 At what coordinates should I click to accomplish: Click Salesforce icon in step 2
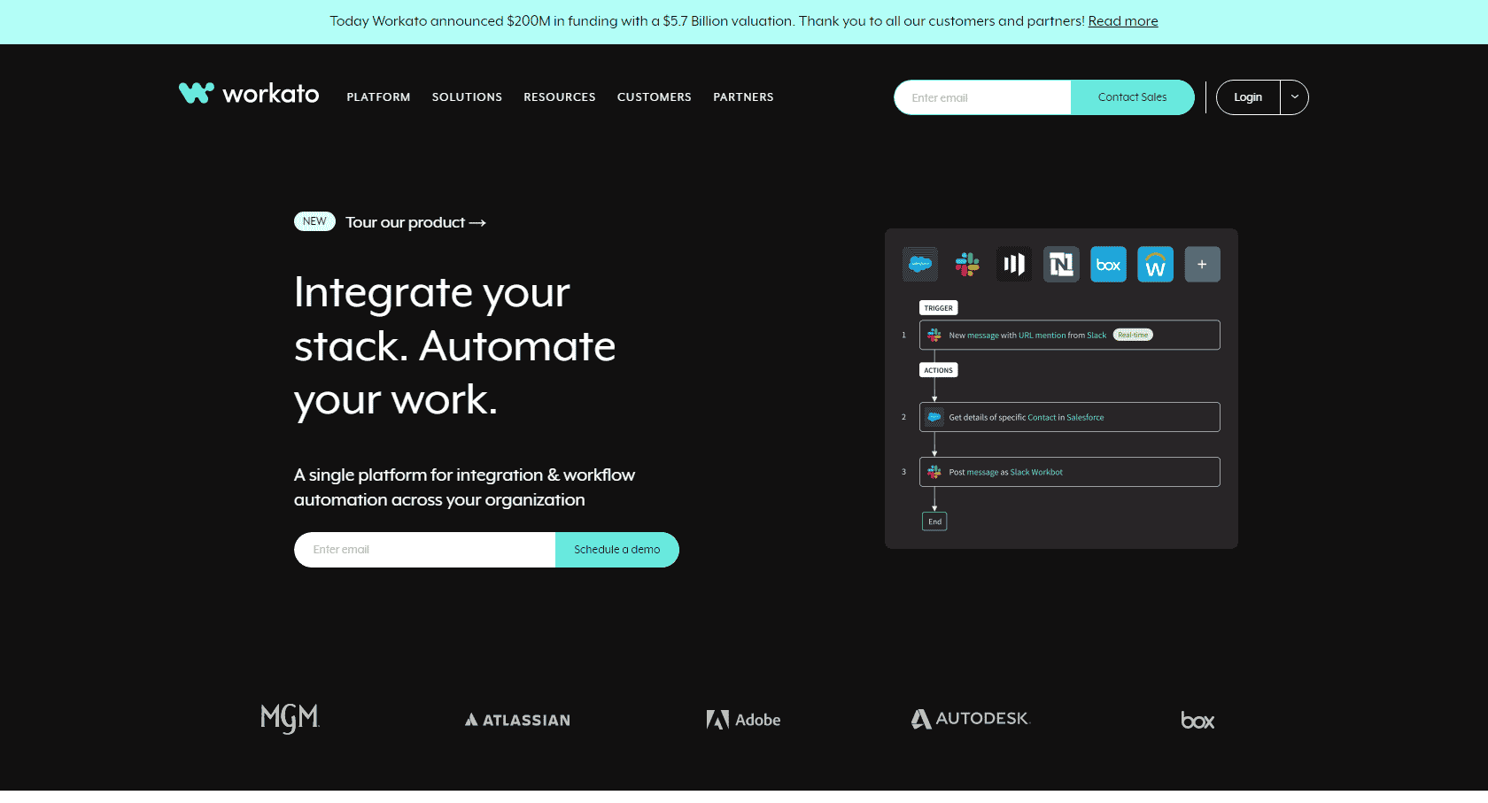coord(934,417)
